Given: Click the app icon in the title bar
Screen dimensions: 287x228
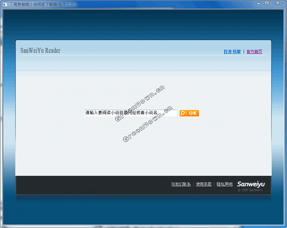Looking at the screenshot, I should tap(5, 4).
